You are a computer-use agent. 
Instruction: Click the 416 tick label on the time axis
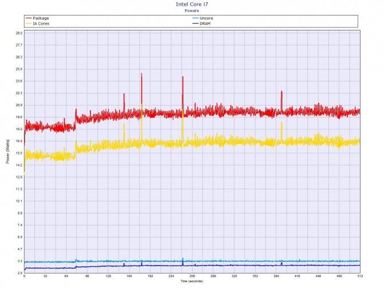pos(297,276)
